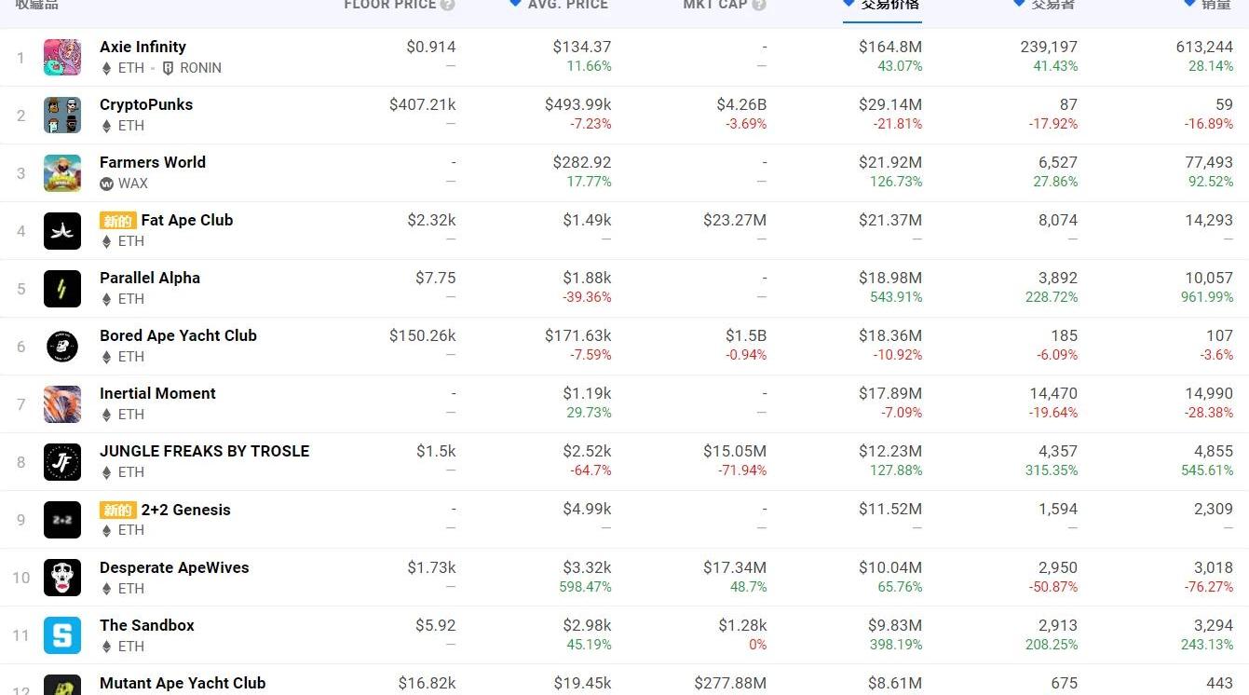Open the Axie Infinity collection thumbnail
This screenshot has height=695, width=1249.
coord(62,58)
